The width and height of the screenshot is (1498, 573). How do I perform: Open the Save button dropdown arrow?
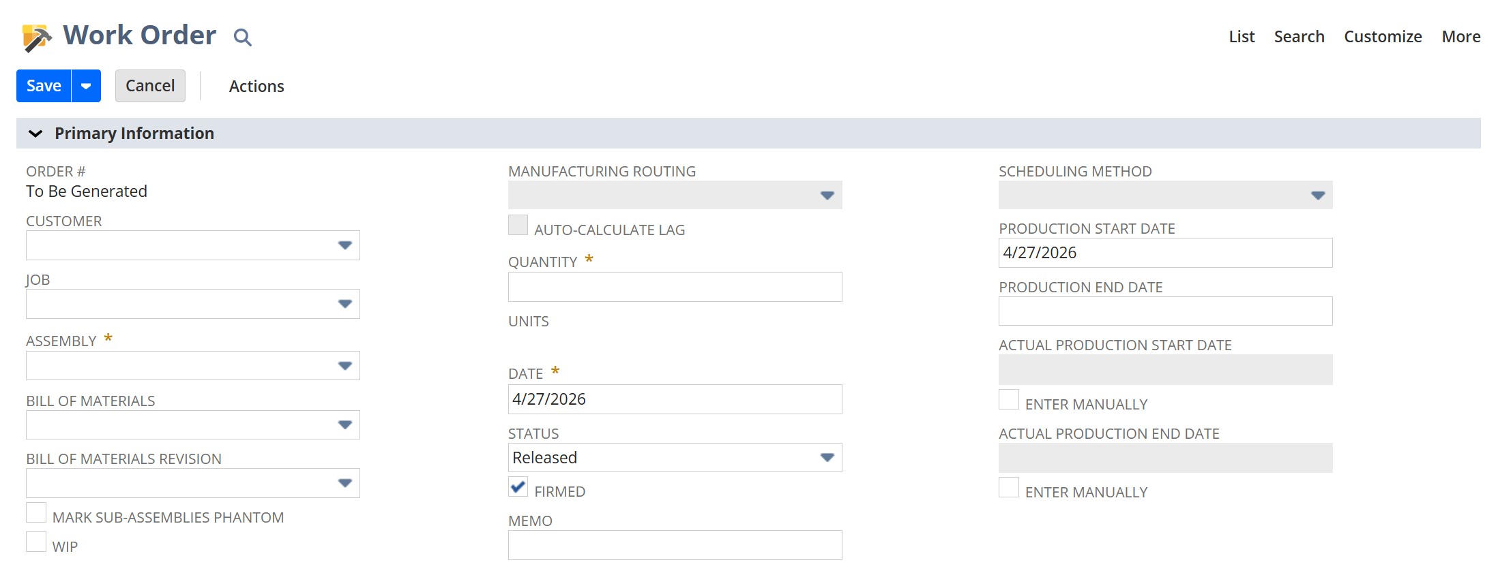point(85,85)
